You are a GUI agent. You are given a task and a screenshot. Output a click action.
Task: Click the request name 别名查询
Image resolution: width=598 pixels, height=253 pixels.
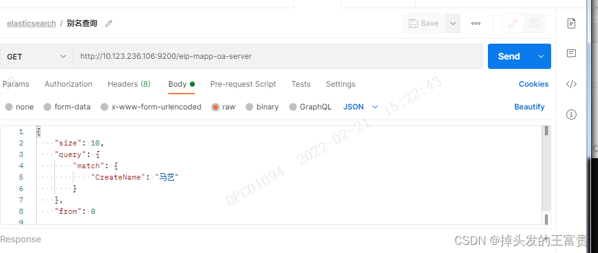[82, 23]
